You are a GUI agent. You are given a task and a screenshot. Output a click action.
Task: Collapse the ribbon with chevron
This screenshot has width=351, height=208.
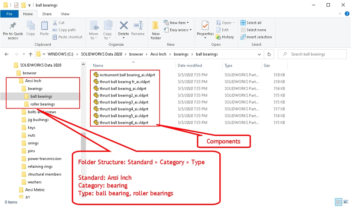(340, 14)
